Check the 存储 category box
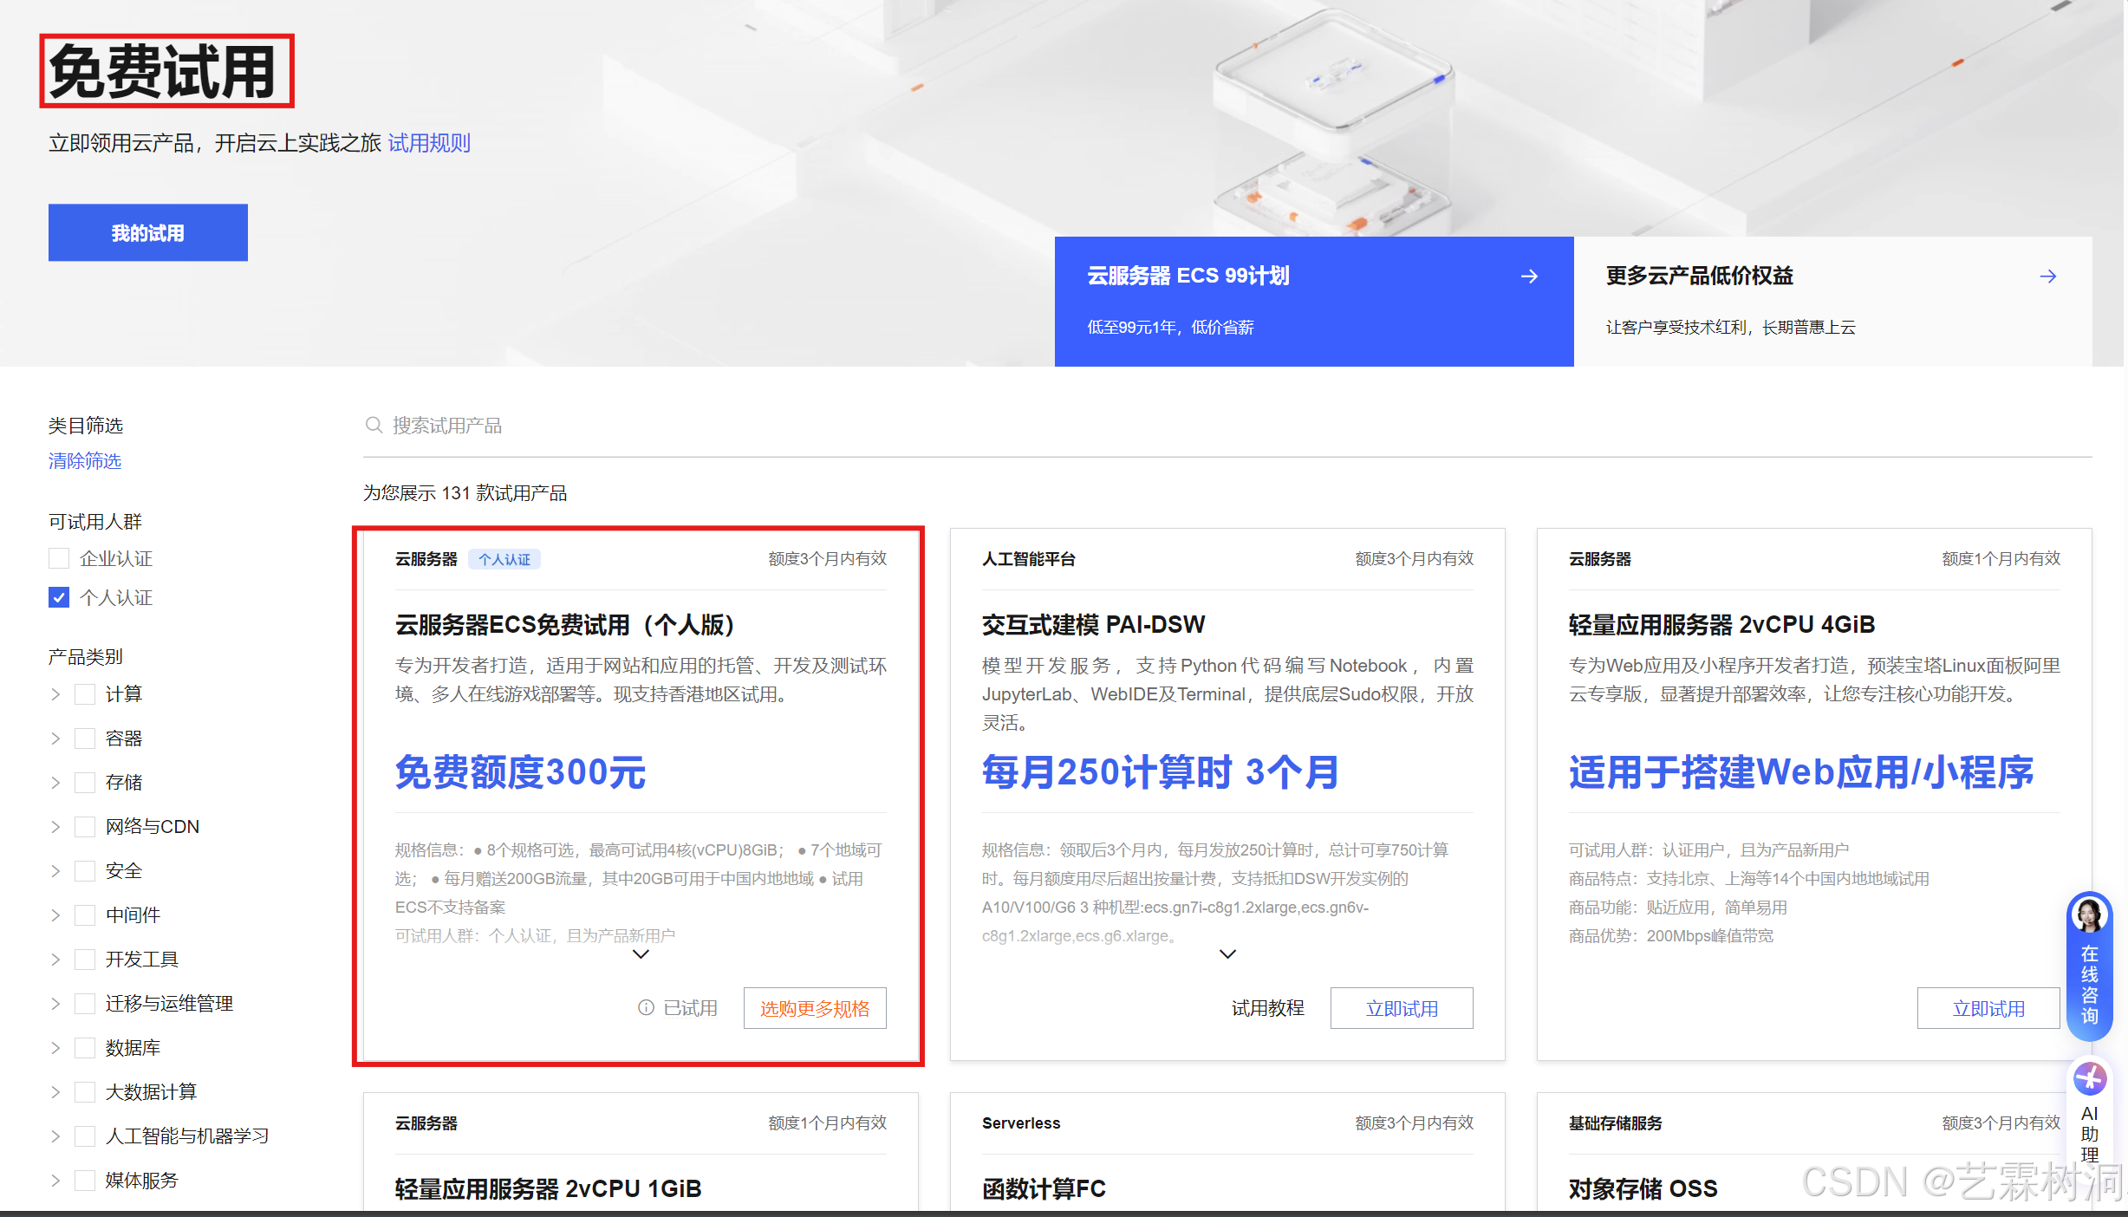Viewport: 2128px width, 1217px height. (85, 782)
